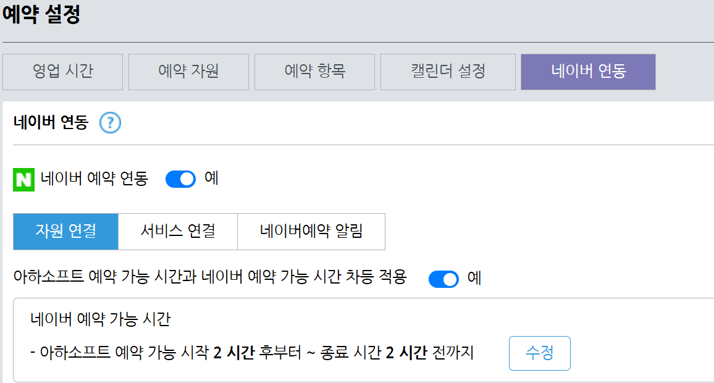Go to the 캘린더 설정 tab
Viewport: 714px width, 383px height.
[x=447, y=72]
